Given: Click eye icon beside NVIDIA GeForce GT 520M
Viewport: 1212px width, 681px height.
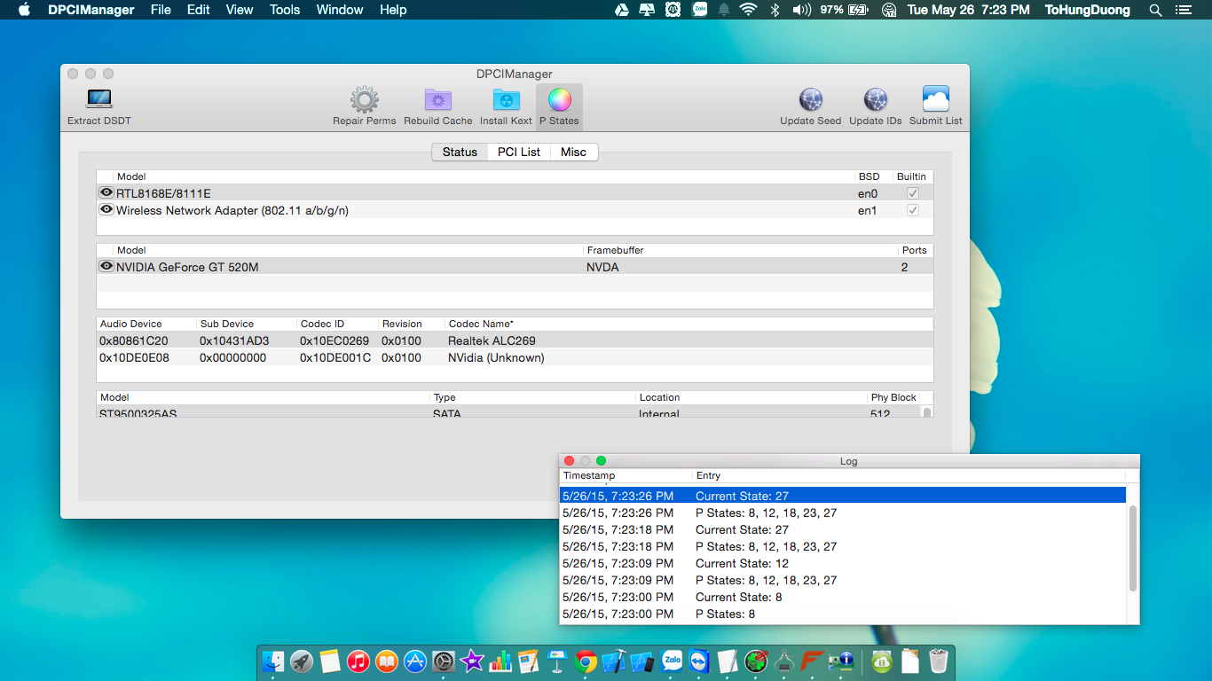Looking at the screenshot, I should (x=106, y=267).
